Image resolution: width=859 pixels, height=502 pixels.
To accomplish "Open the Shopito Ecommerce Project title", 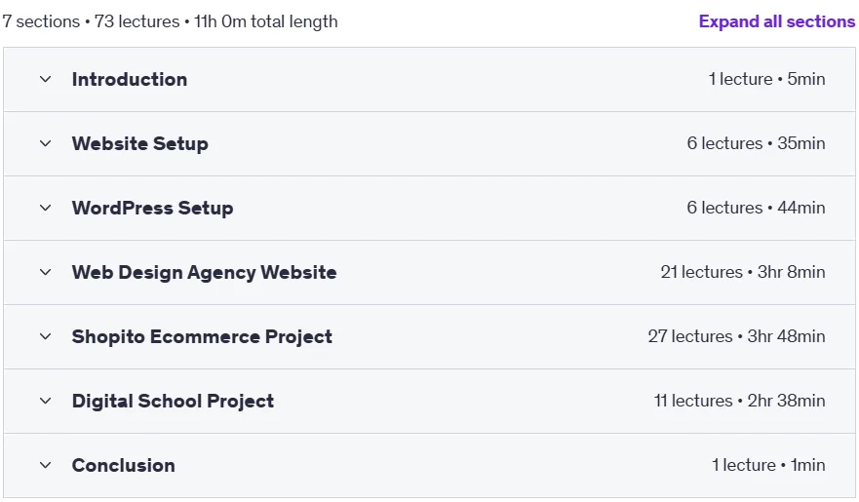I will click(x=202, y=336).
